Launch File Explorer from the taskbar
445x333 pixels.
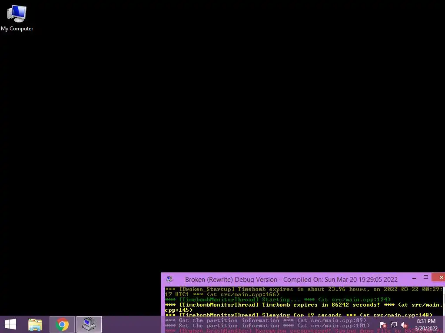pyautogui.click(x=35, y=324)
